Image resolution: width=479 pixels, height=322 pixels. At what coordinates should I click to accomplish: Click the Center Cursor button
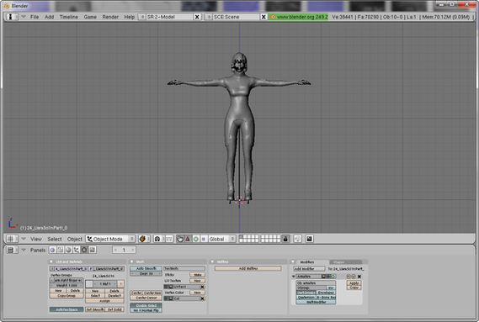[x=146, y=298]
